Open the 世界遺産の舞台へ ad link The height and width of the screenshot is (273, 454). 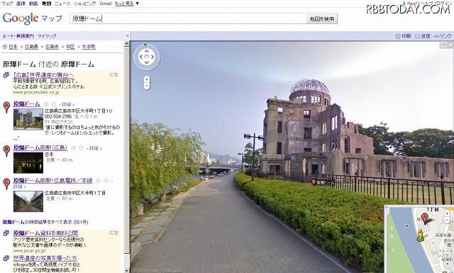tap(43, 75)
